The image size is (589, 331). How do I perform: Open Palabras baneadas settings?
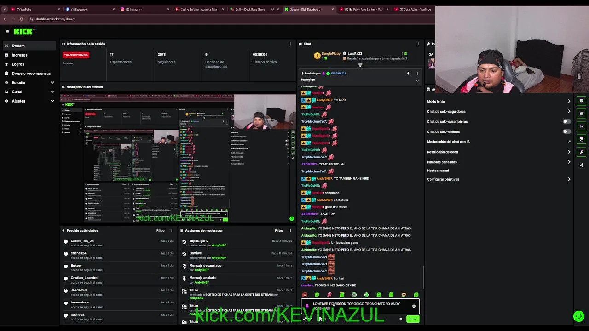tap(498, 162)
